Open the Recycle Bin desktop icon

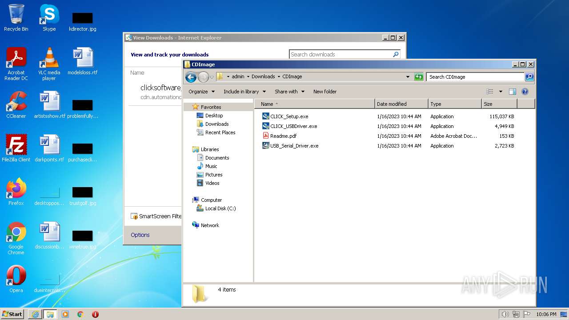click(x=16, y=18)
